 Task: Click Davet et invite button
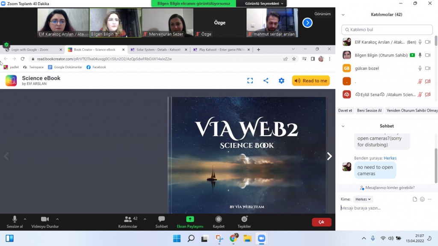pyautogui.click(x=345, y=110)
